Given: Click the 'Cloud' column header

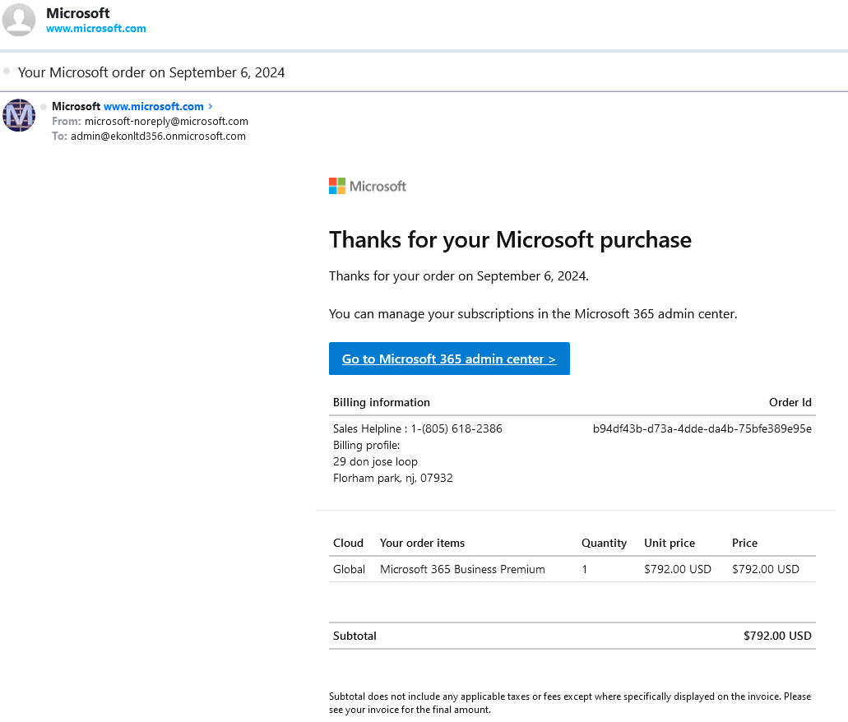Looking at the screenshot, I should point(348,543).
